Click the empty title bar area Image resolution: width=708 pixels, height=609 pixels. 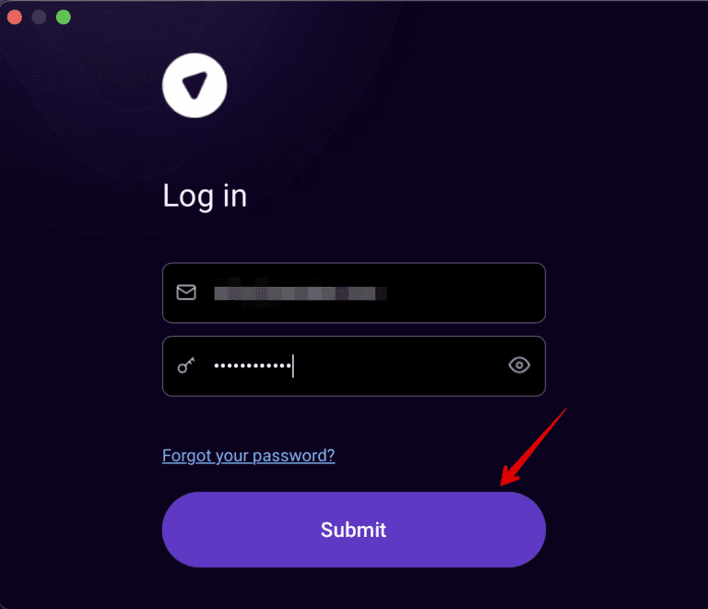tap(369, 17)
